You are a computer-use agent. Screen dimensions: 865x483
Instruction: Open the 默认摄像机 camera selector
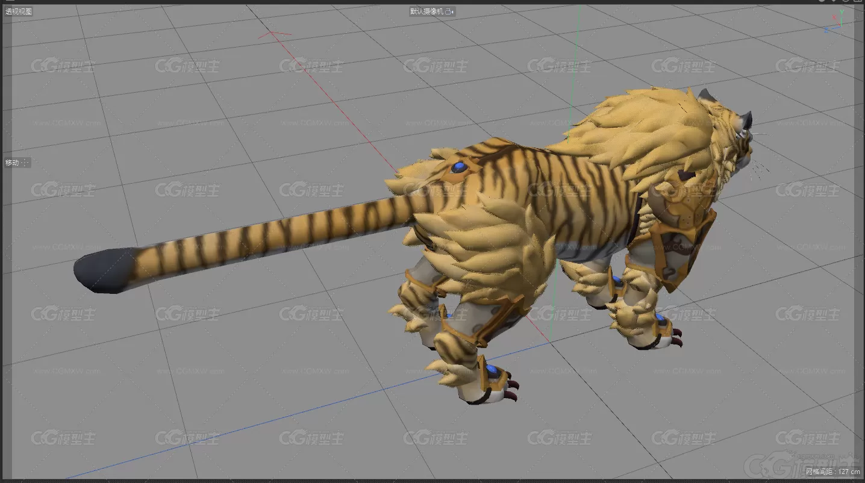pos(432,11)
